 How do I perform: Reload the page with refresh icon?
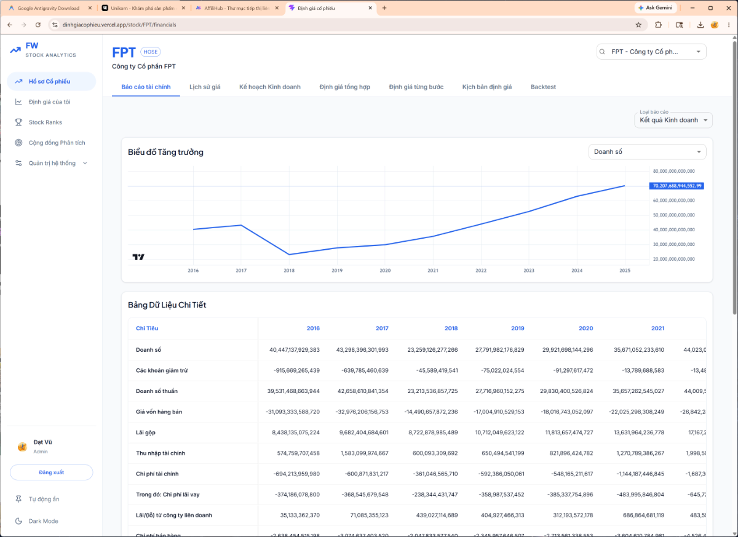(x=38, y=25)
